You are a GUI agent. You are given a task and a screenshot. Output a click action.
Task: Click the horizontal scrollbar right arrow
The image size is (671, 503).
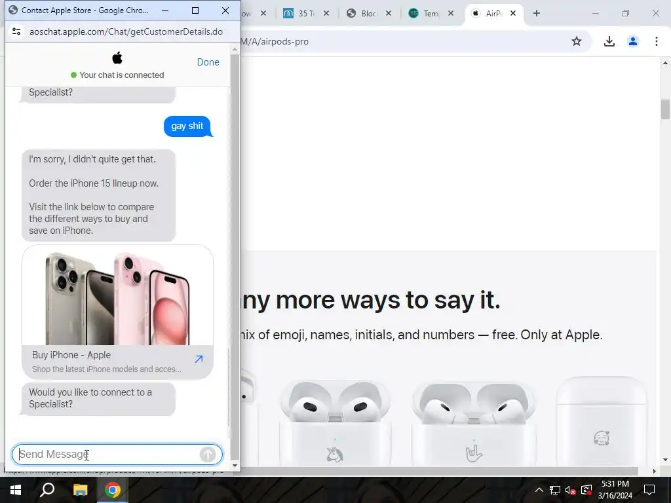[655, 471]
